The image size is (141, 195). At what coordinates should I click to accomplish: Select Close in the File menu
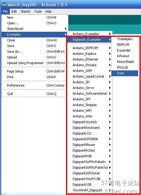click(34, 40)
